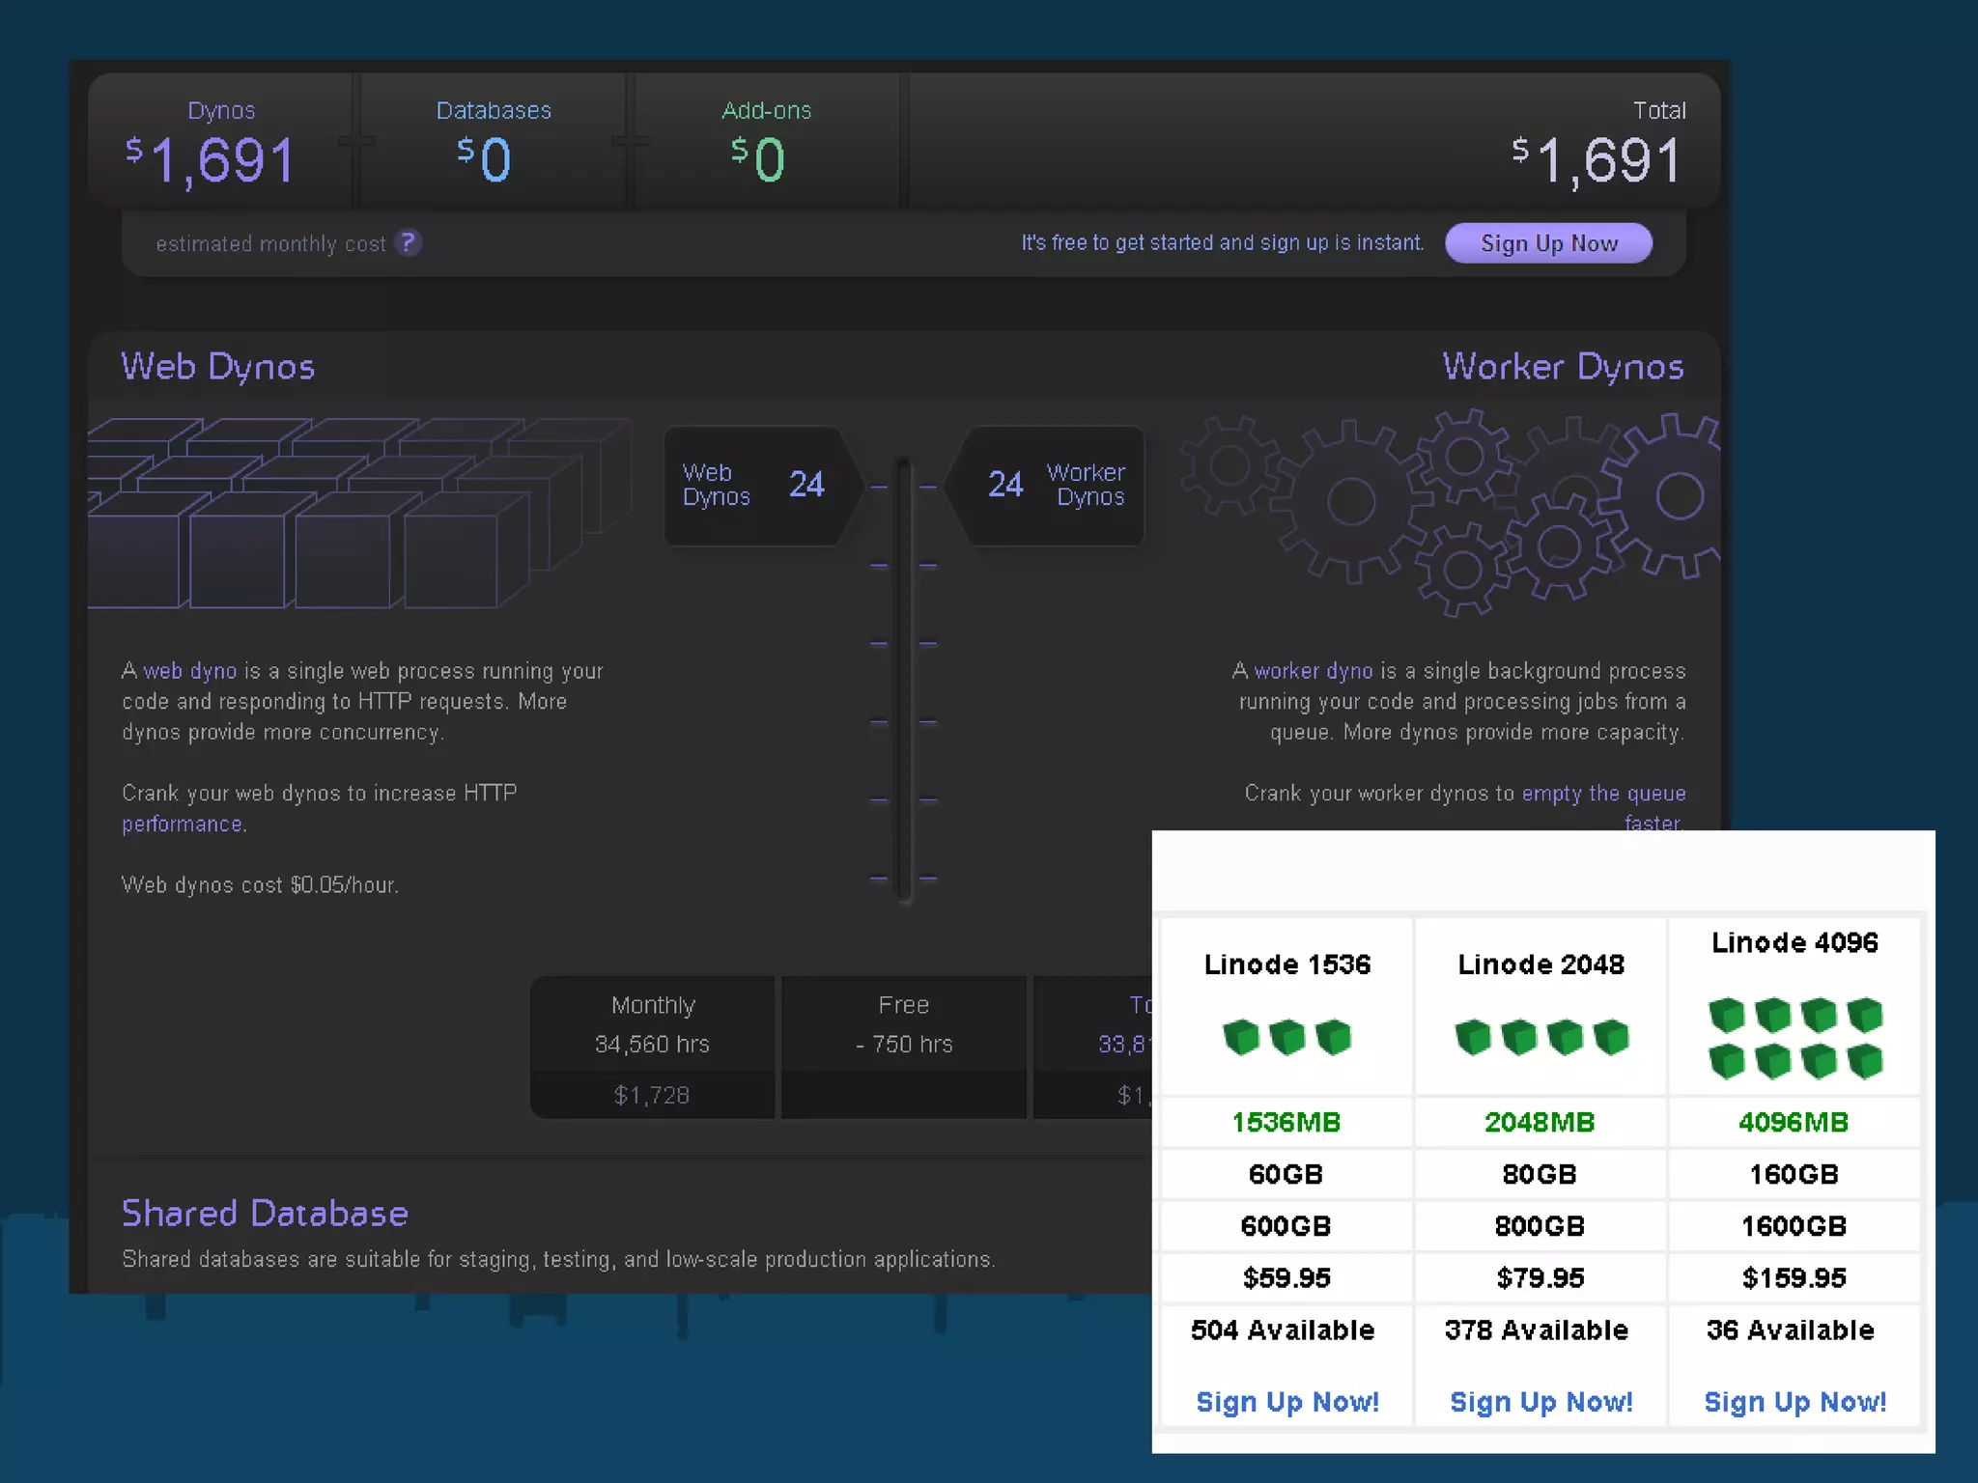Follow the 'empty the queue' link
Viewport: 1978px width, 1483px height.
coord(1603,794)
